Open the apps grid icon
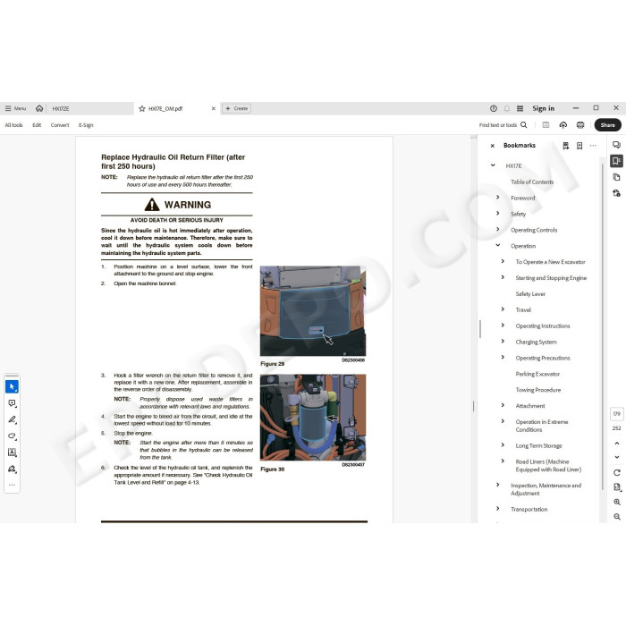This screenshot has height=626, width=626. [520, 108]
